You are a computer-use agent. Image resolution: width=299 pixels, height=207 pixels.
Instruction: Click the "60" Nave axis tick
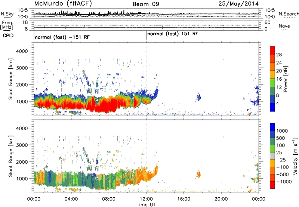267,22
